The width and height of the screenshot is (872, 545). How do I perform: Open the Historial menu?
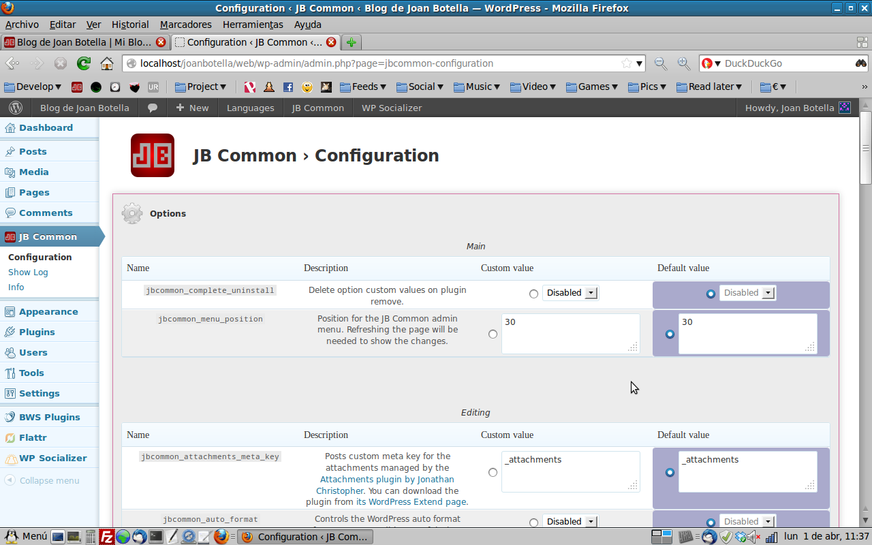(130, 25)
